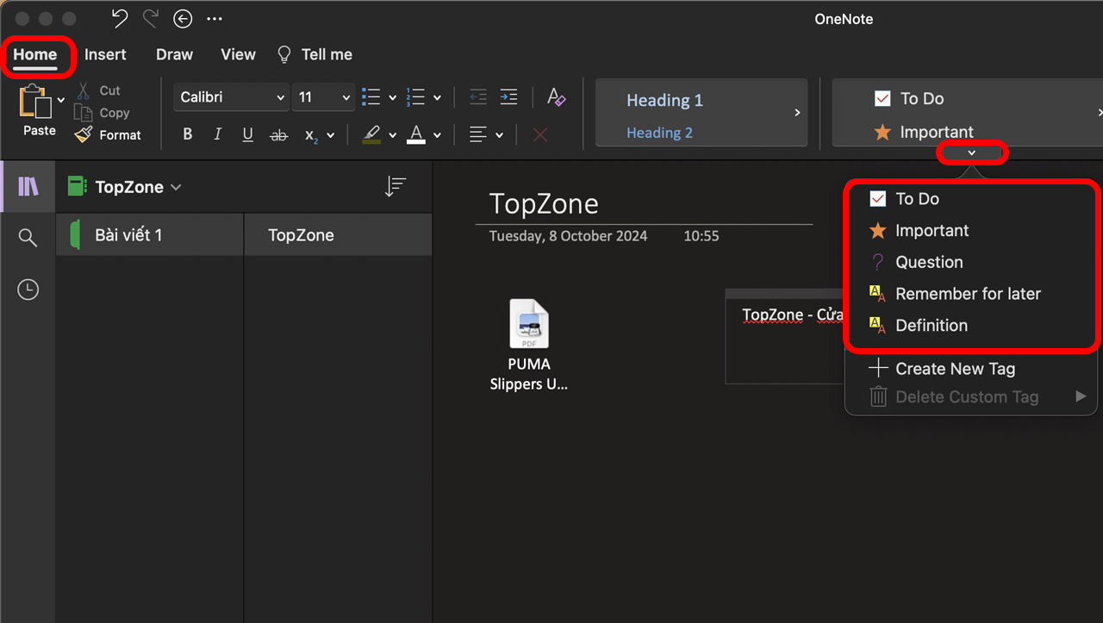The image size is (1103, 623).
Task: Click the numbered list icon
Action: click(x=415, y=97)
